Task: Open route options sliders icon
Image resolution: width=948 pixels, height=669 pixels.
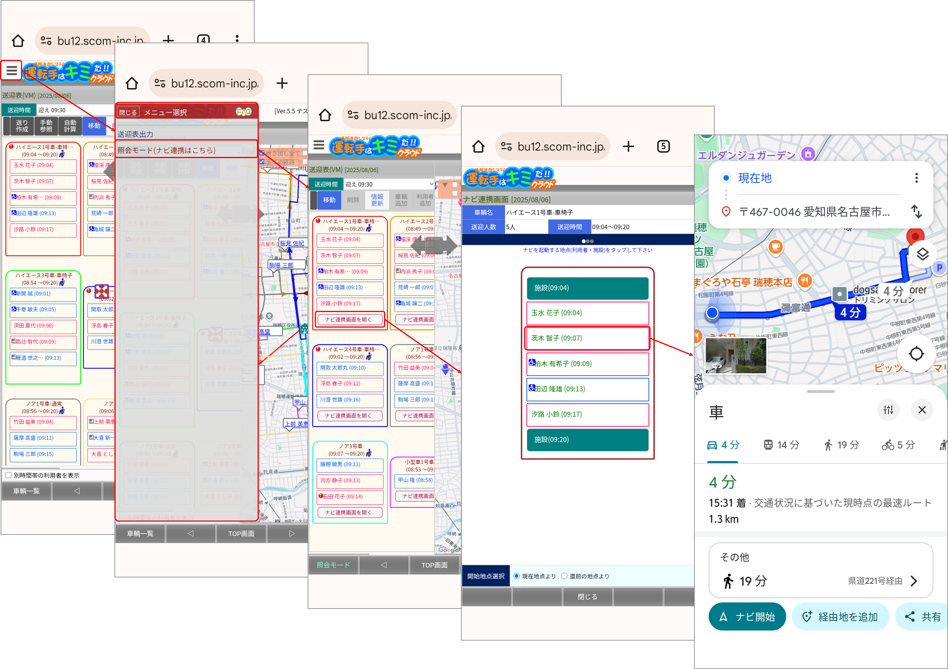Action: (x=888, y=410)
